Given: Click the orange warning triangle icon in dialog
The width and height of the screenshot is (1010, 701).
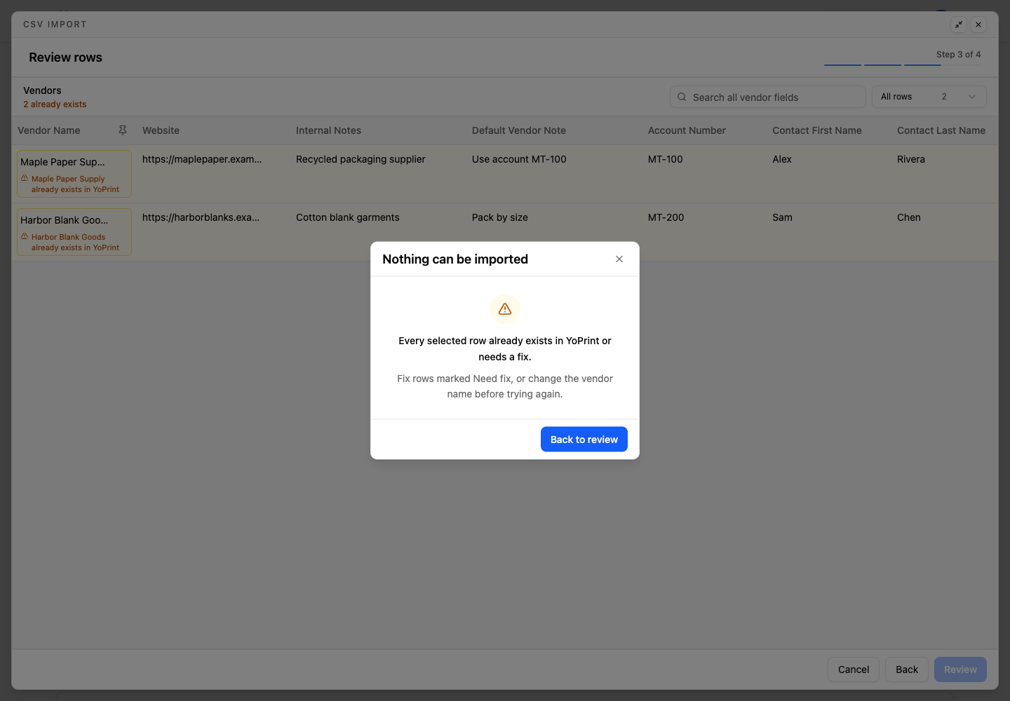Looking at the screenshot, I should point(505,309).
